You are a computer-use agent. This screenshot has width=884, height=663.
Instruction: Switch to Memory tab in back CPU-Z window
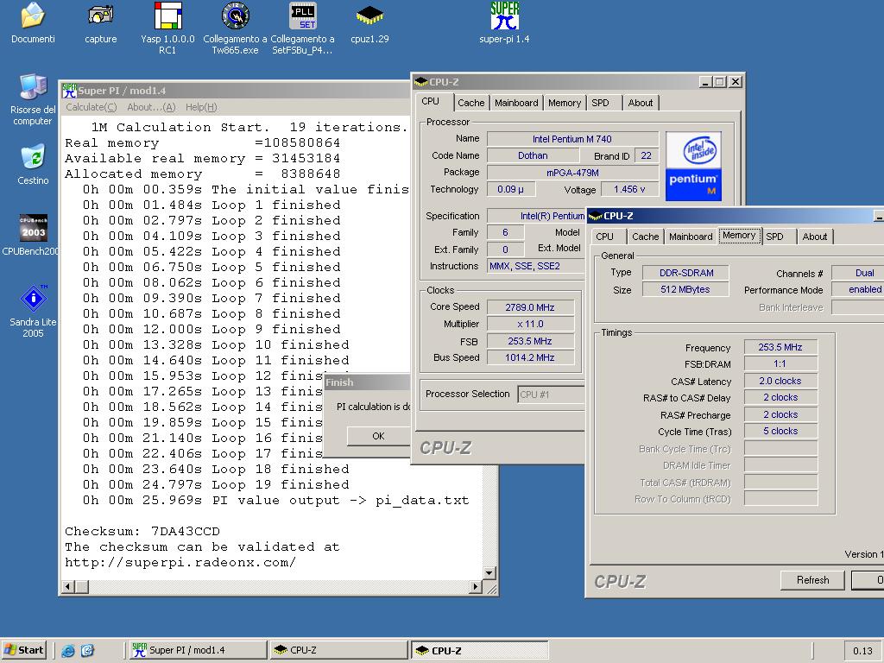(565, 103)
